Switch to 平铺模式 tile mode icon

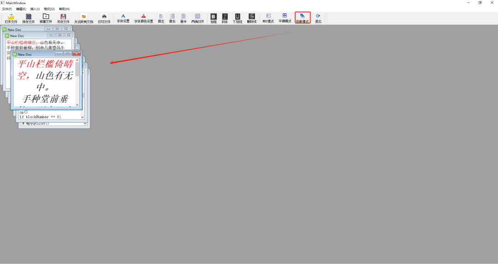[285, 16]
